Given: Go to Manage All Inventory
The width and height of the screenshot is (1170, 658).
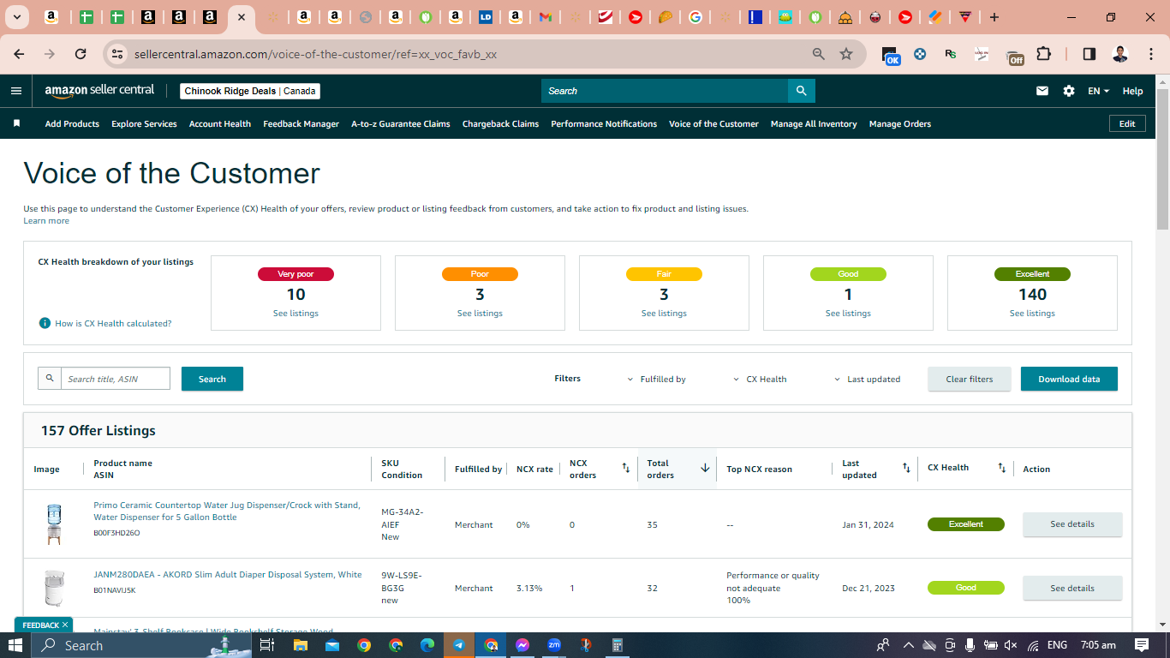Looking at the screenshot, I should click(x=814, y=123).
